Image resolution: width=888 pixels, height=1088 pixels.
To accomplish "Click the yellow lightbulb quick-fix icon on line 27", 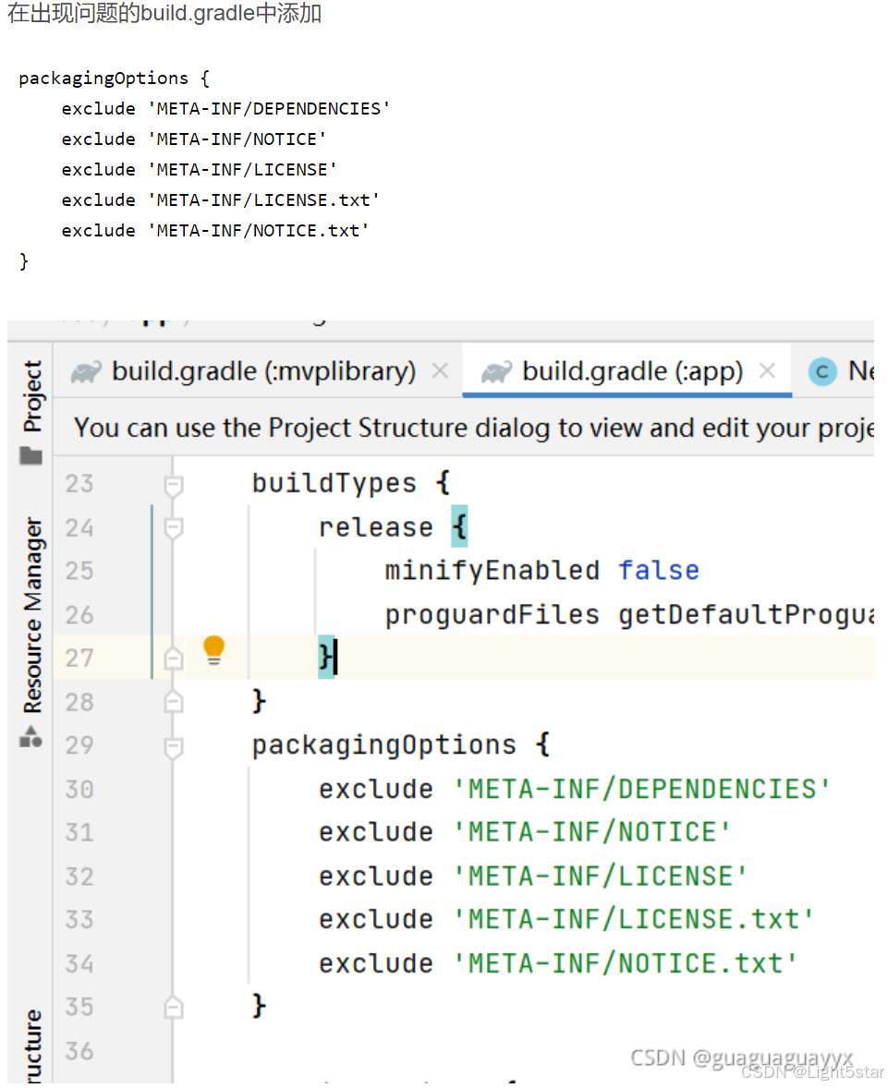I will coord(213,651).
